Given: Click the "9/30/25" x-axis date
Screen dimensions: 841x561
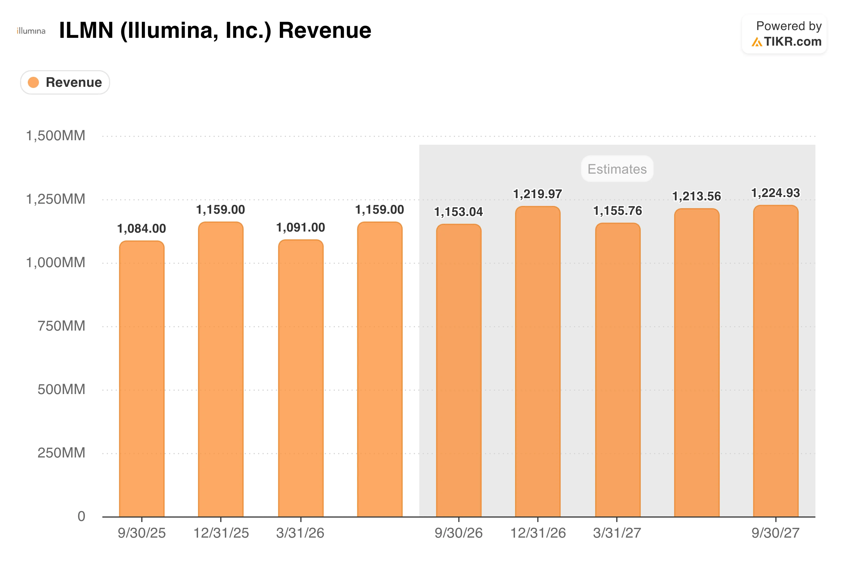Looking at the screenshot, I should pyautogui.click(x=142, y=533).
